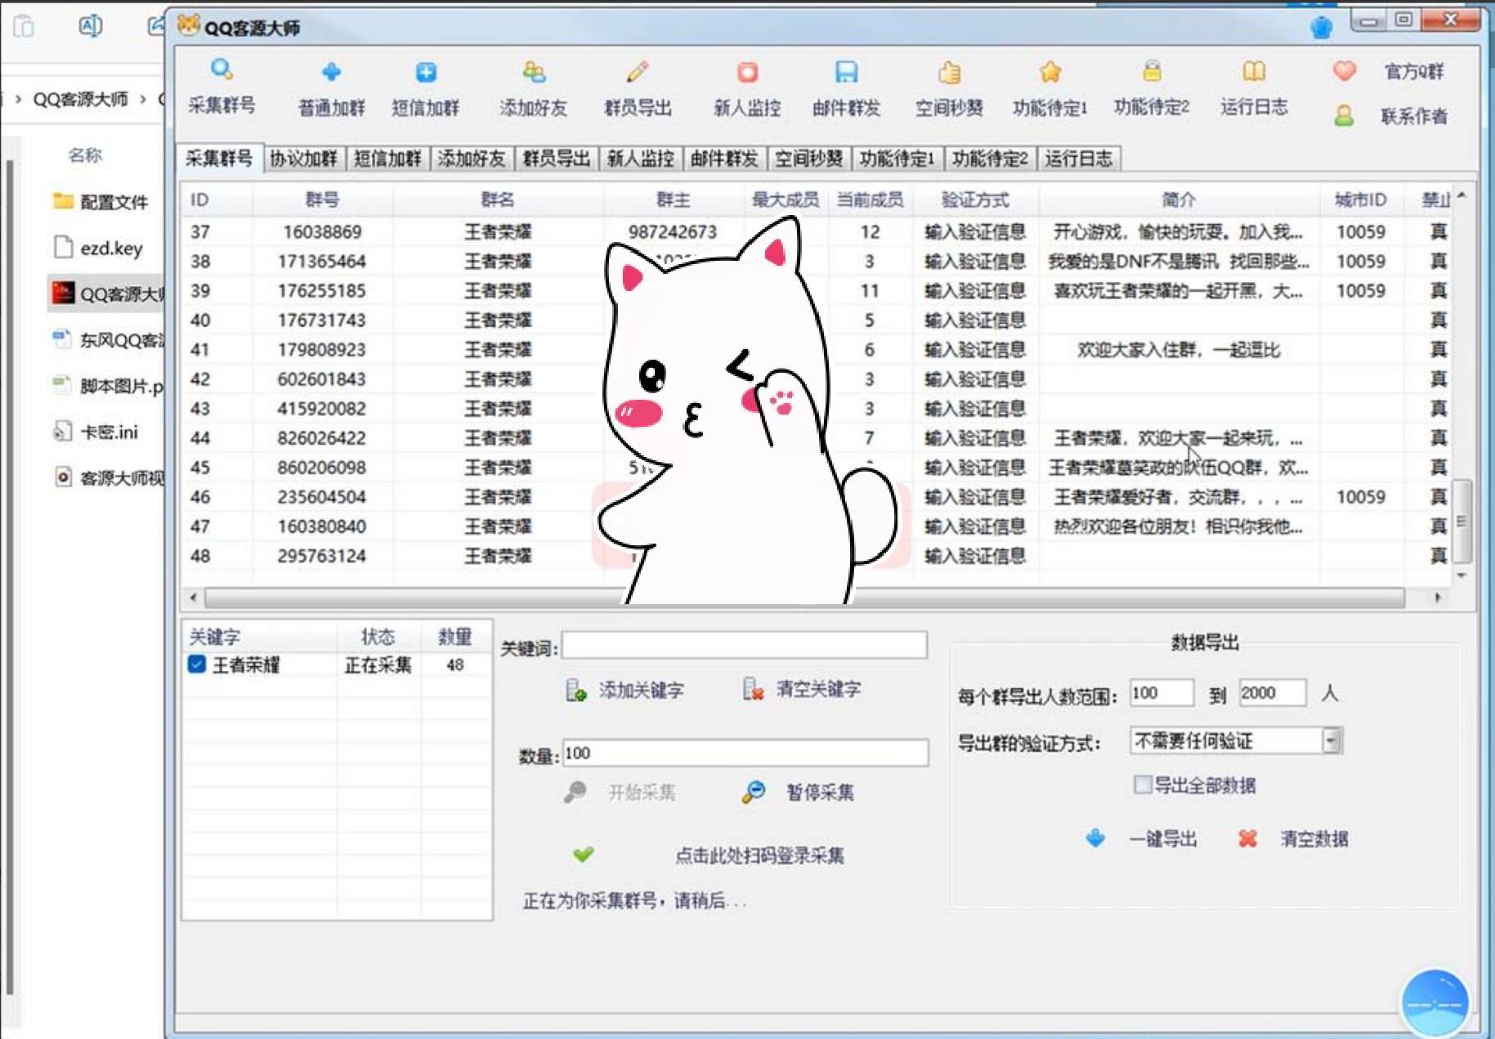Click the 添加关键字 icon button

click(575, 690)
